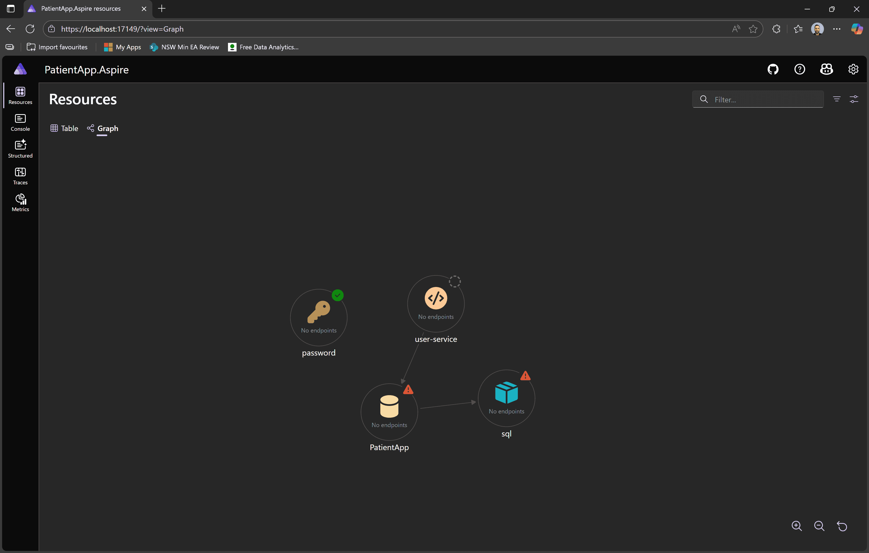Zoom in on the resource graph
Viewport: 869px width, 553px height.
797,526
